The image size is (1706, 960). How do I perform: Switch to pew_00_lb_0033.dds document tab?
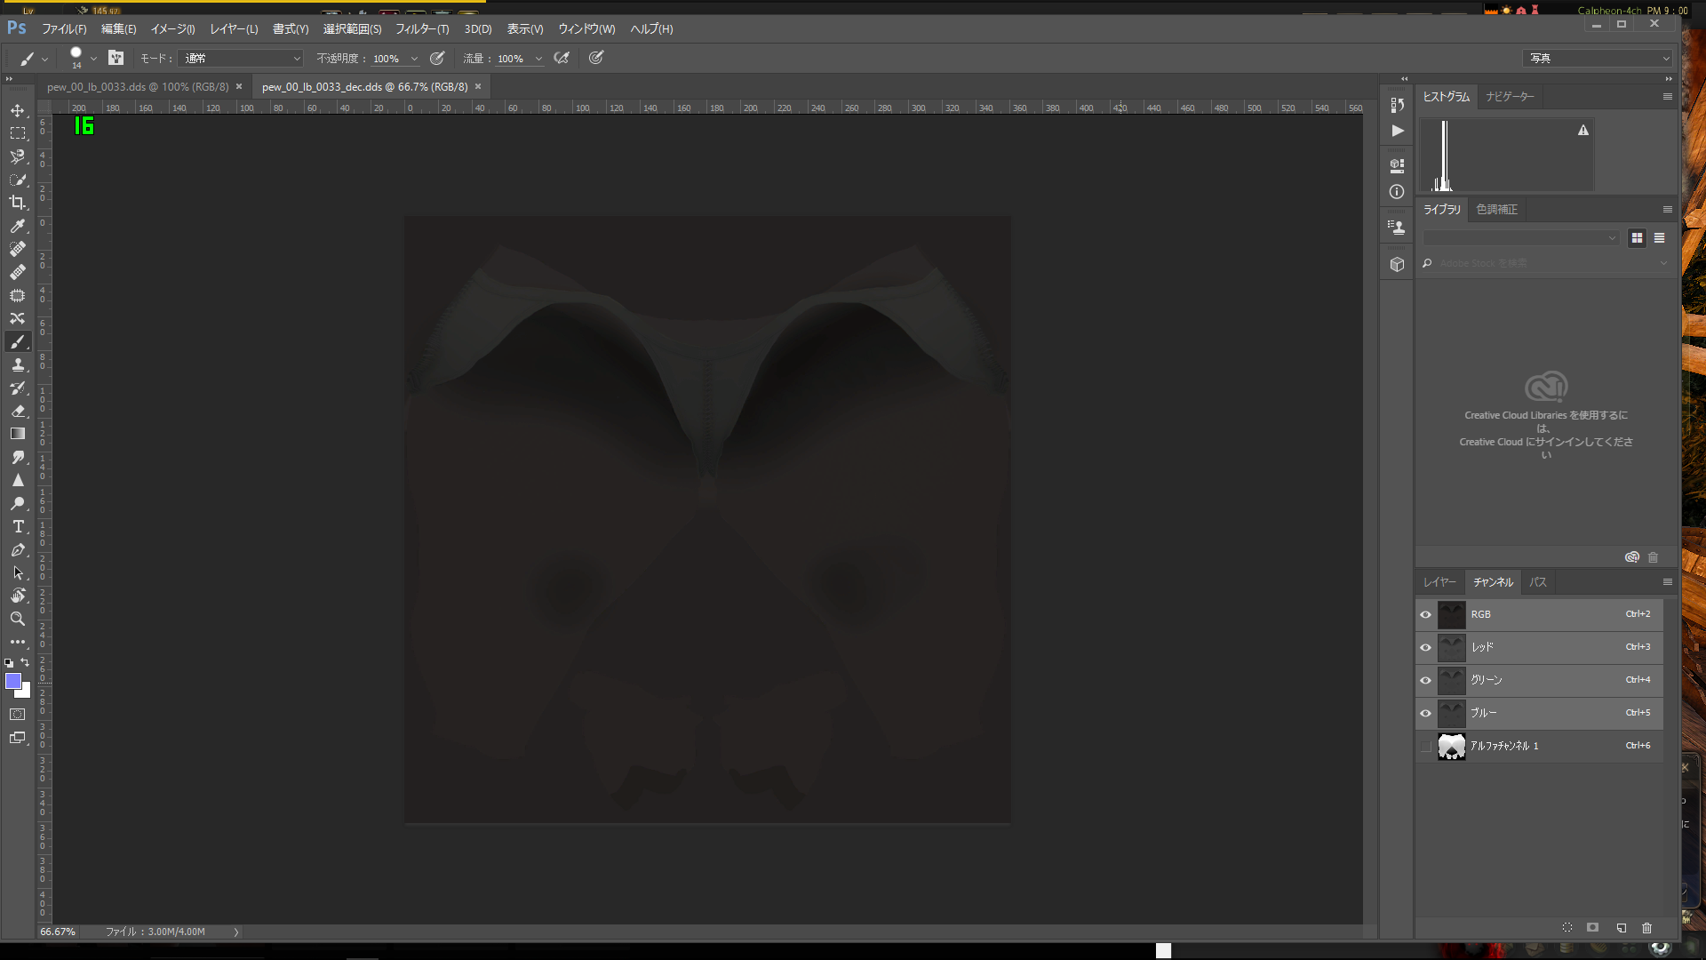pyautogui.click(x=137, y=87)
